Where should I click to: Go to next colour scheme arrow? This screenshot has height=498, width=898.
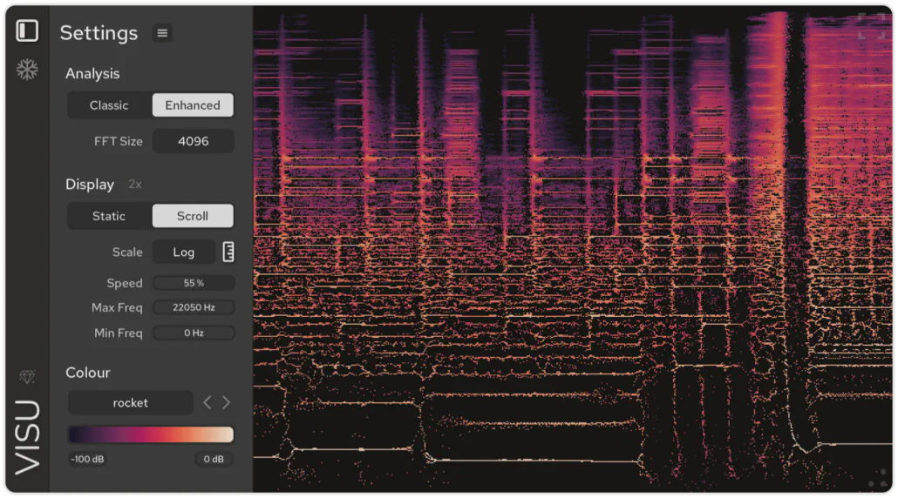[x=227, y=402]
